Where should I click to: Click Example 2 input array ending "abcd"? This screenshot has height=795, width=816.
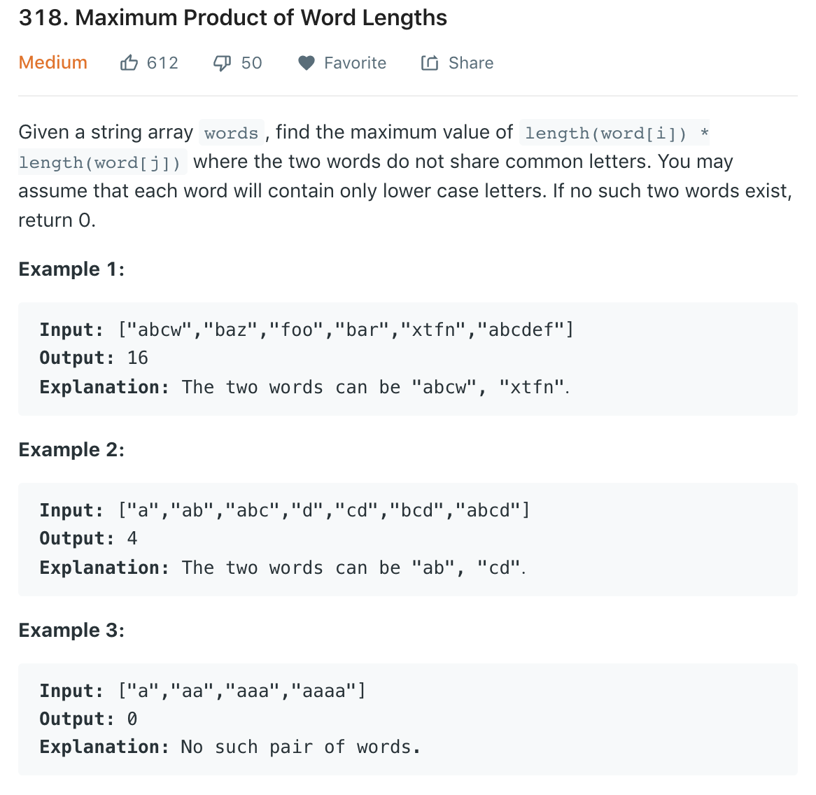pos(324,510)
